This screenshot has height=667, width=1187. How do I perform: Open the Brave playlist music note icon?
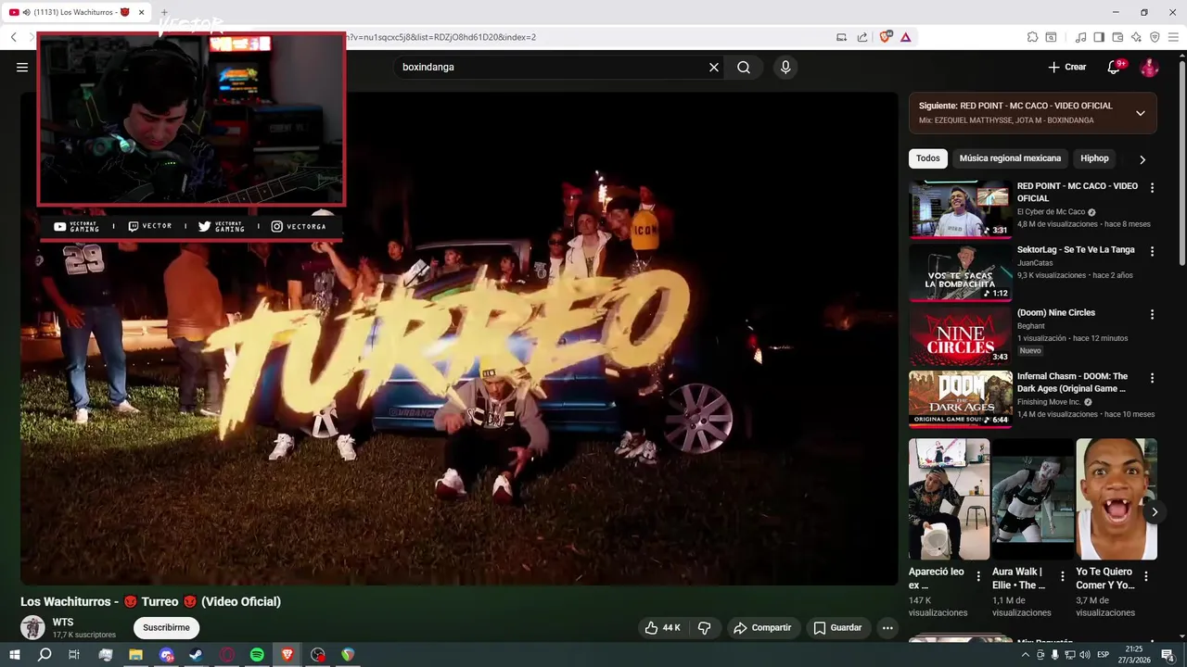tap(1080, 37)
